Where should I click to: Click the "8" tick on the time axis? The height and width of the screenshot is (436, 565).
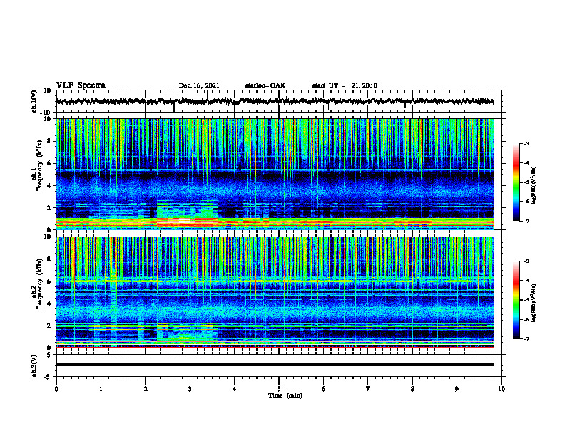(412, 389)
